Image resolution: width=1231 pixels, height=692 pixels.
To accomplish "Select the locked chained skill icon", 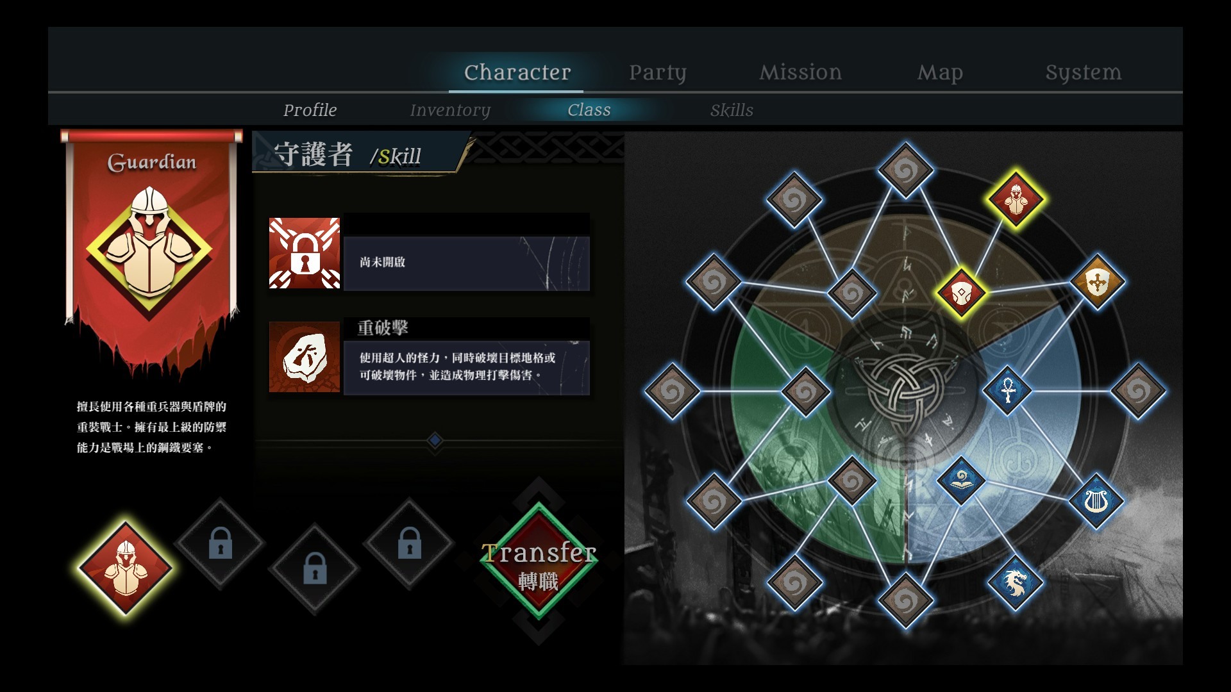I will 305,252.
